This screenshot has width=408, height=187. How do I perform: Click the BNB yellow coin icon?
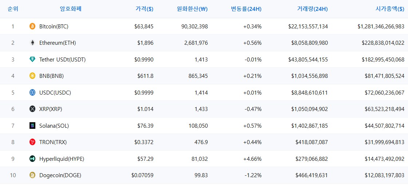(32, 76)
